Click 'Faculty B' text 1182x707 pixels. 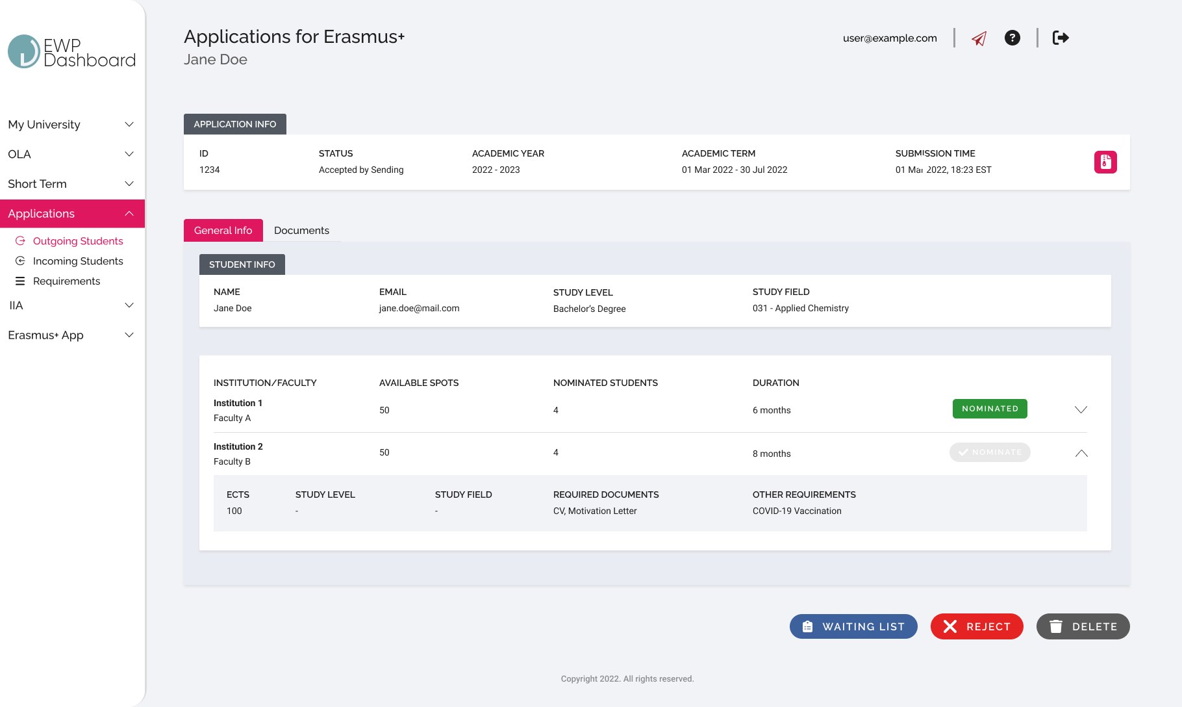pos(232,461)
